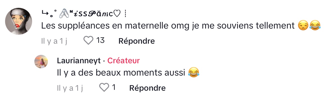The width and height of the screenshot is (326, 103).
Task: Click timestamp under Laurianneyt's reply
Action: click(x=70, y=88)
